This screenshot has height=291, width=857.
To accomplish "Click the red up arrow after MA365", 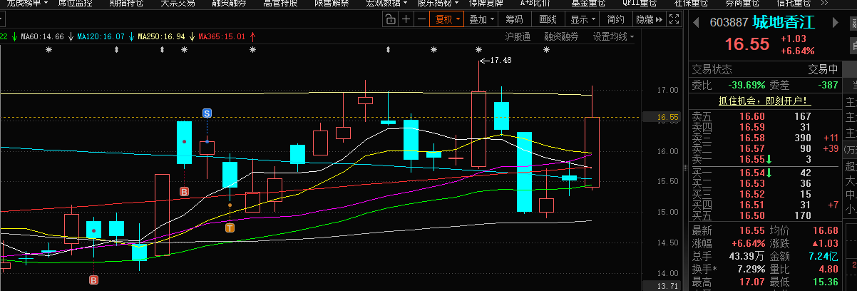I will [254, 36].
